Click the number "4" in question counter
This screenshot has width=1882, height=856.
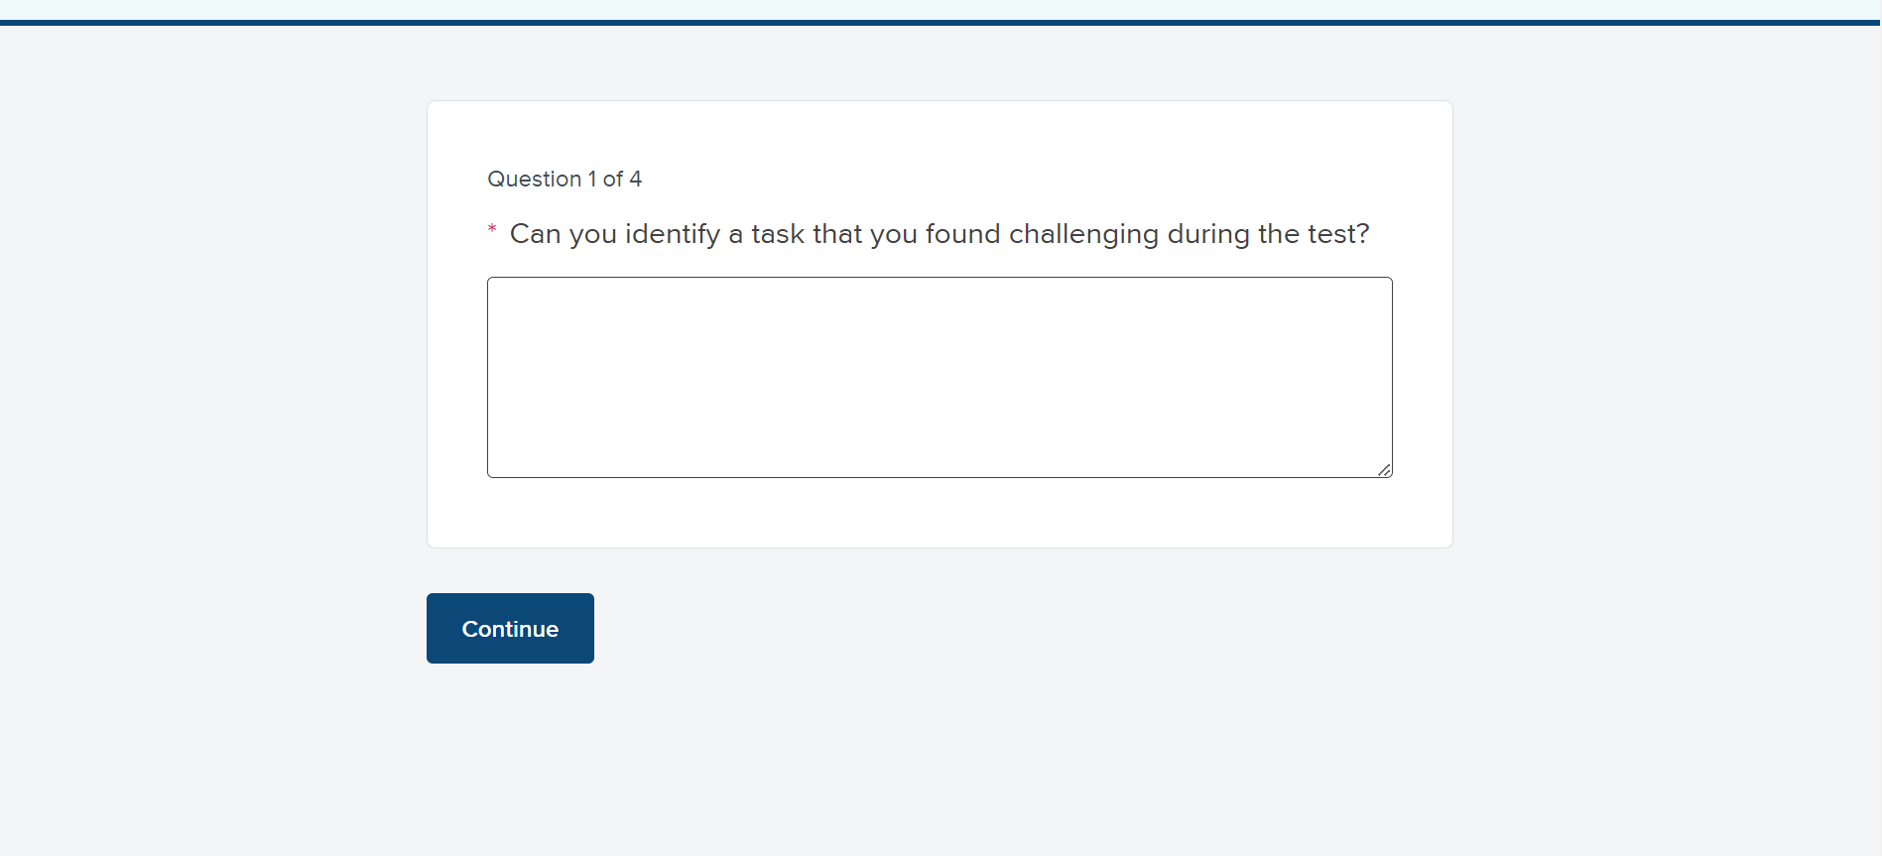pyautogui.click(x=635, y=180)
